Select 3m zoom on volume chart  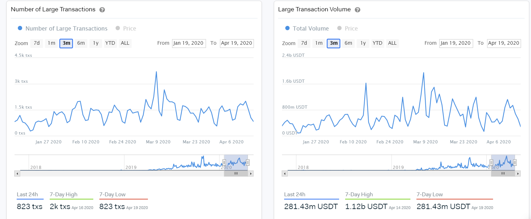334,43
